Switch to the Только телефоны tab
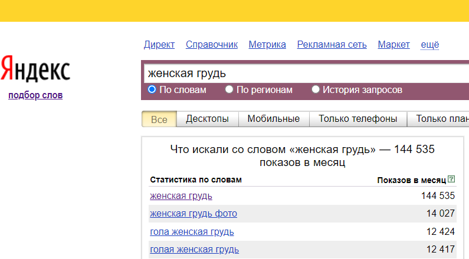 coord(358,119)
